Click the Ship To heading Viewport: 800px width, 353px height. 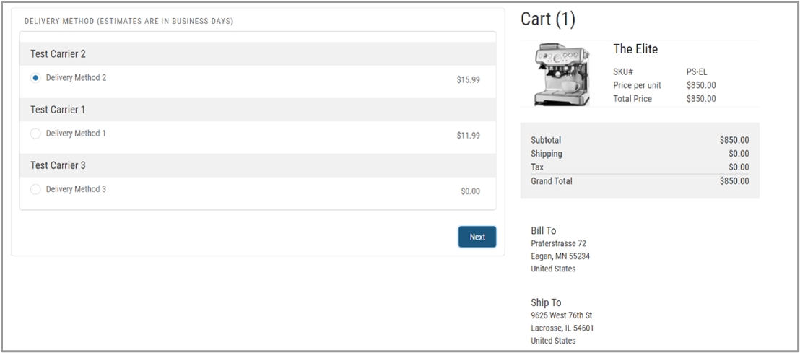pos(545,302)
